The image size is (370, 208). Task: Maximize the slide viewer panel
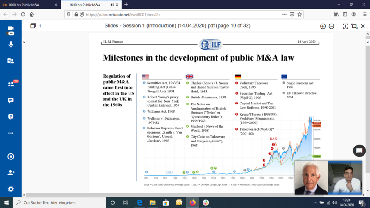(x=354, y=26)
